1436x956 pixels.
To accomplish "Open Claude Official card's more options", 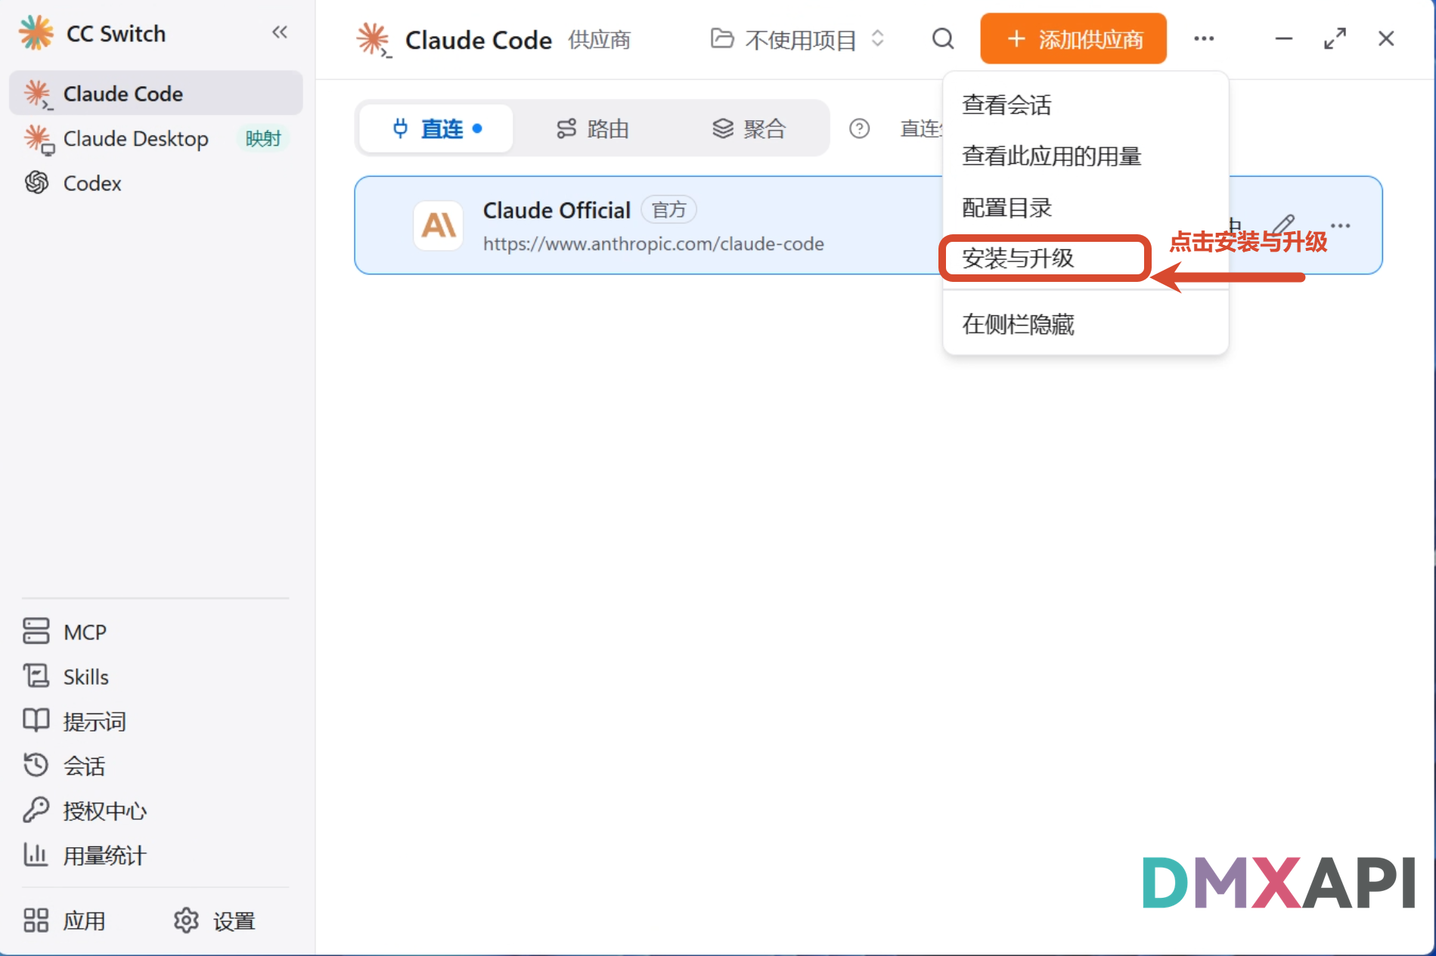I will (1341, 225).
